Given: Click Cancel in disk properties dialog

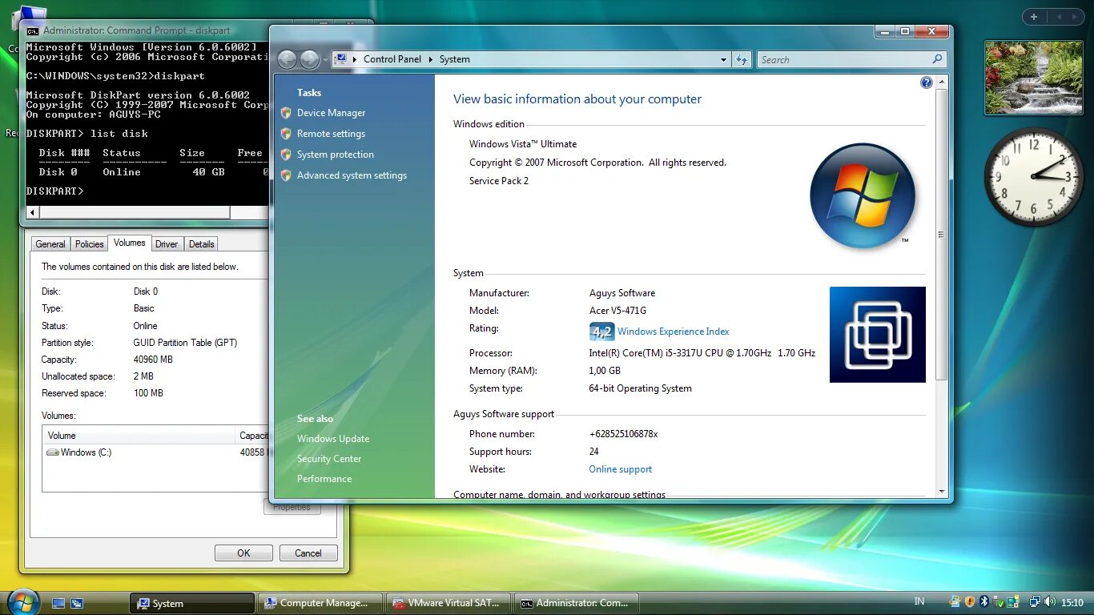Looking at the screenshot, I should click(x=308, y=553).
